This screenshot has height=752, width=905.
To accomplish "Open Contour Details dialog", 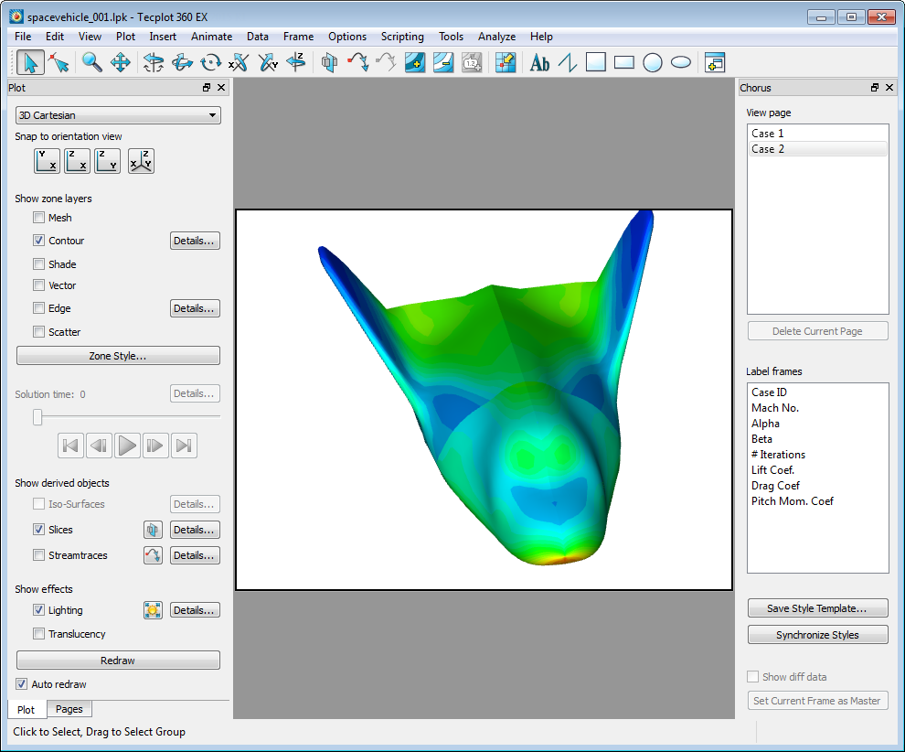I will (195, 241).
